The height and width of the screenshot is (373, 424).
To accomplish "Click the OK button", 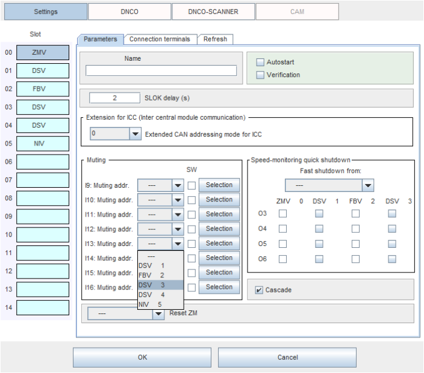I will (x=142, y=357).
